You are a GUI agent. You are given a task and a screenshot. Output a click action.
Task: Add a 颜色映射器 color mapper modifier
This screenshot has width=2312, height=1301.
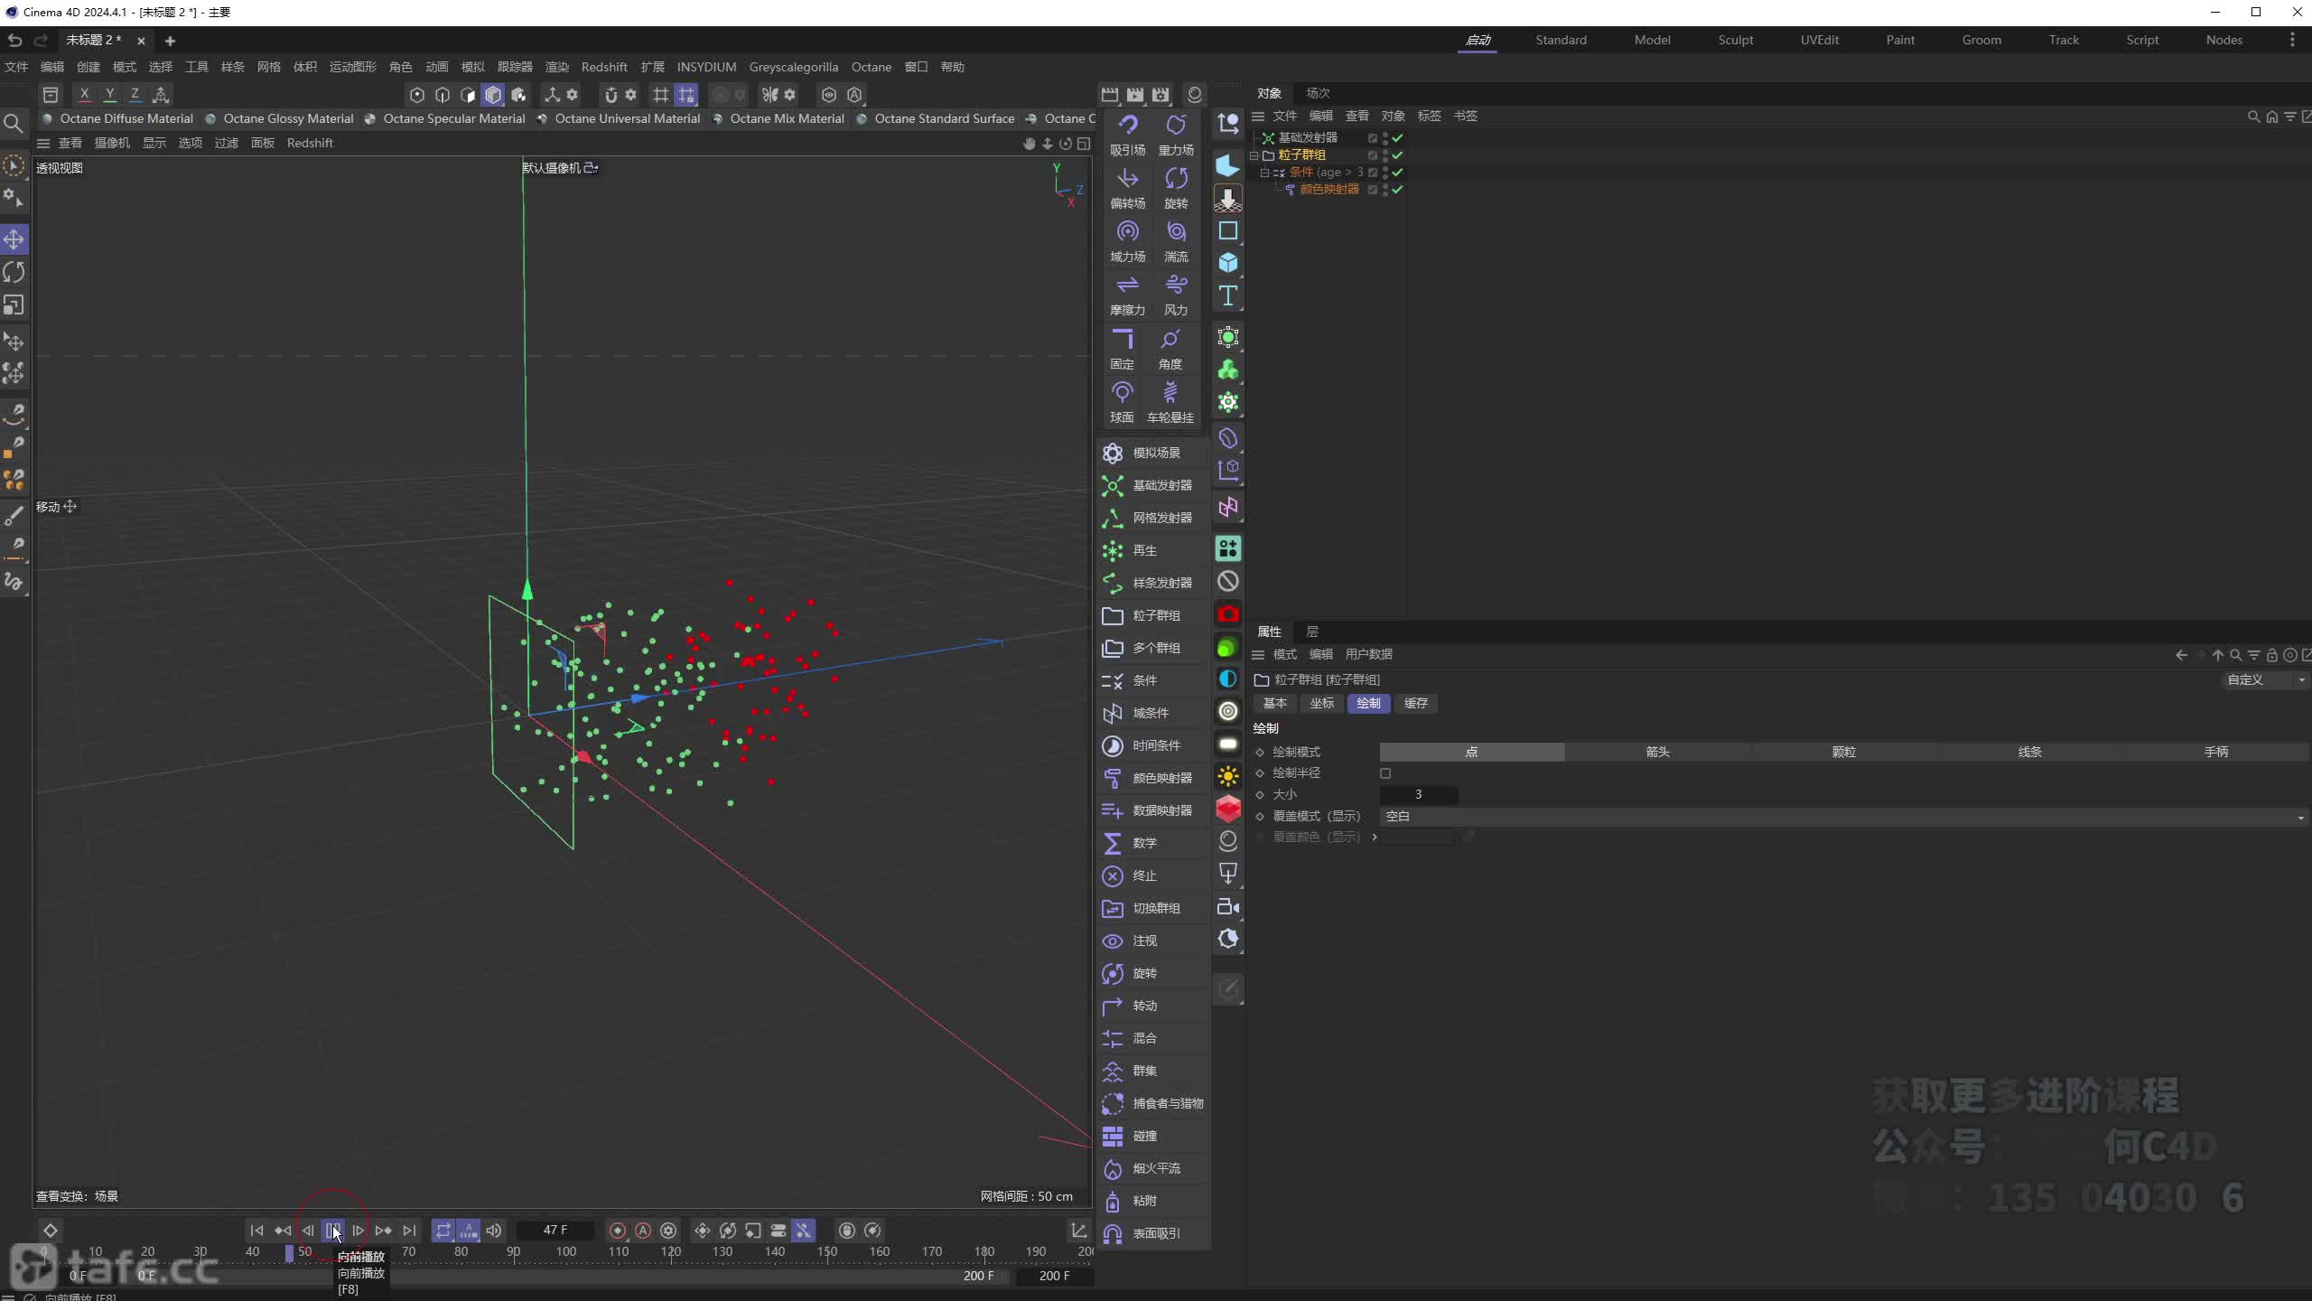1152,778
